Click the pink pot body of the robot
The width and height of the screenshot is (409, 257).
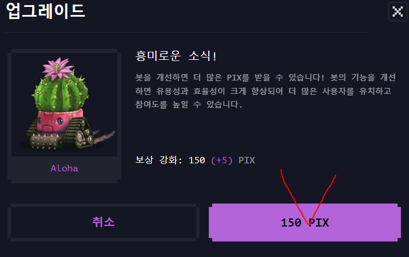point(59,122)
